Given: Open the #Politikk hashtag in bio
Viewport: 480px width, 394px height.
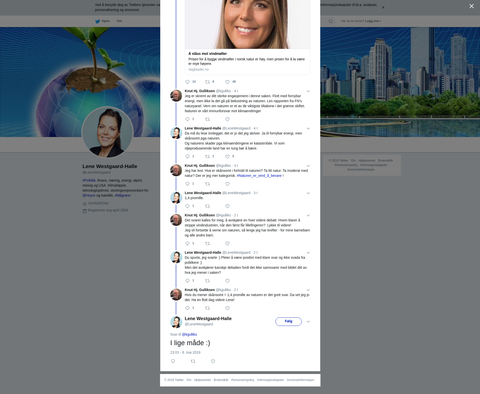Looking at the screenshot, I should 89,180.
